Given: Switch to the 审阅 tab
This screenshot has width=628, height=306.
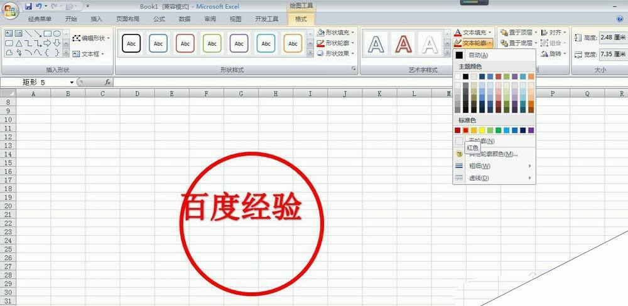Looking at the screenshot, I should click(210, 19).
